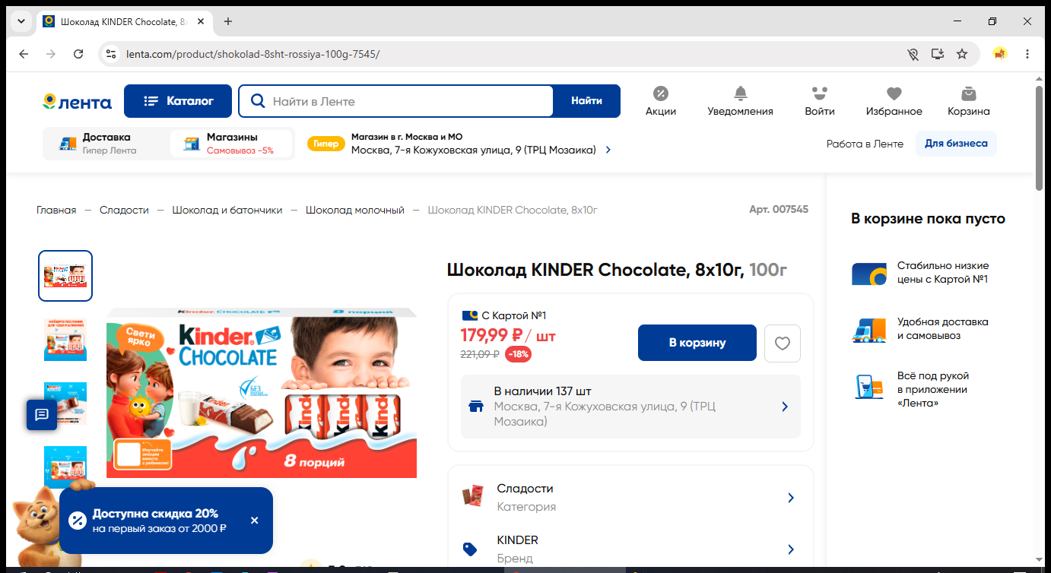
Task: Click the Сладости category icon
Action: pos(472,497)
